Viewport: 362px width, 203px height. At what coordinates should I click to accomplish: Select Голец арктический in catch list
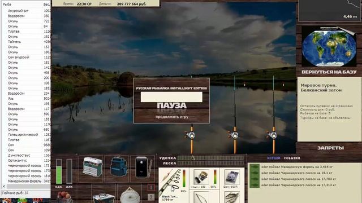click(23, 135)
